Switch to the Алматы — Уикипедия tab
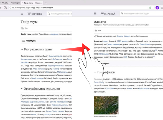Screen dimensions: 163x120 pyautogui.click(x=11, y=3)
